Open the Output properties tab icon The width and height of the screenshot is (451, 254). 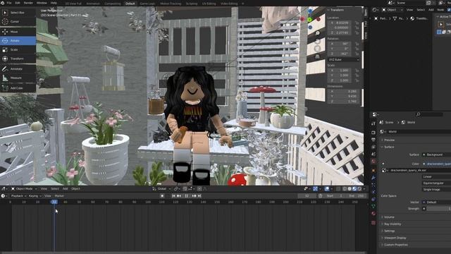click(x=373, y=140)
